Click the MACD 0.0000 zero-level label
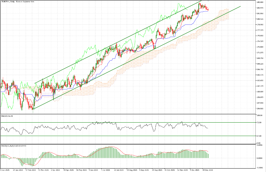266x172 pixels. click(x=259, y=158)
